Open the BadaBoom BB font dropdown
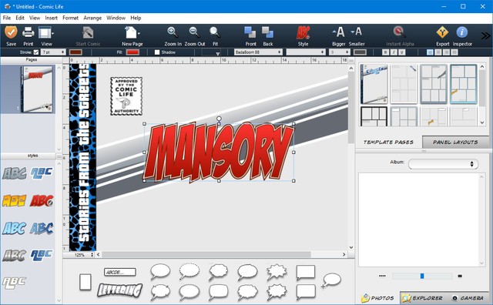493x305 pixels. (x=258, y=52)
